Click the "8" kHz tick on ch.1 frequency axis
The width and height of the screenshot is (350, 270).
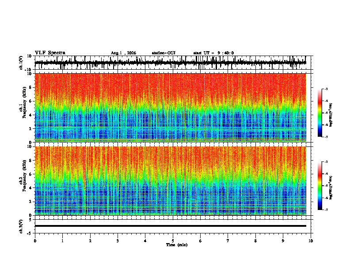click(x=31, y=87)
